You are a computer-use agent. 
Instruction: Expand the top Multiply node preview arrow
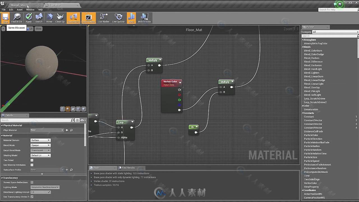click(x=160, y=60)
